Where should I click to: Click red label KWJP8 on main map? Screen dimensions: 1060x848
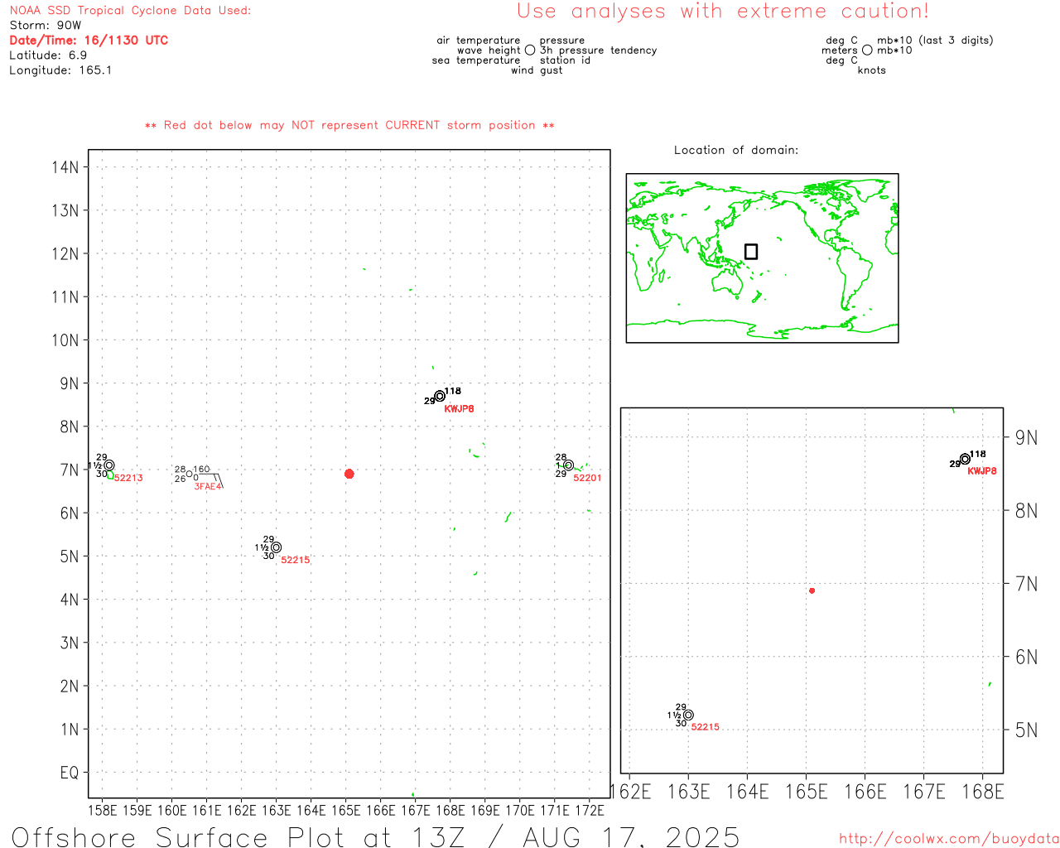[460, 409]
